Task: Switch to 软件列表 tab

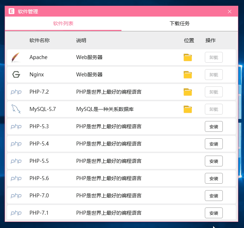Action: click(x=63, y=23)
